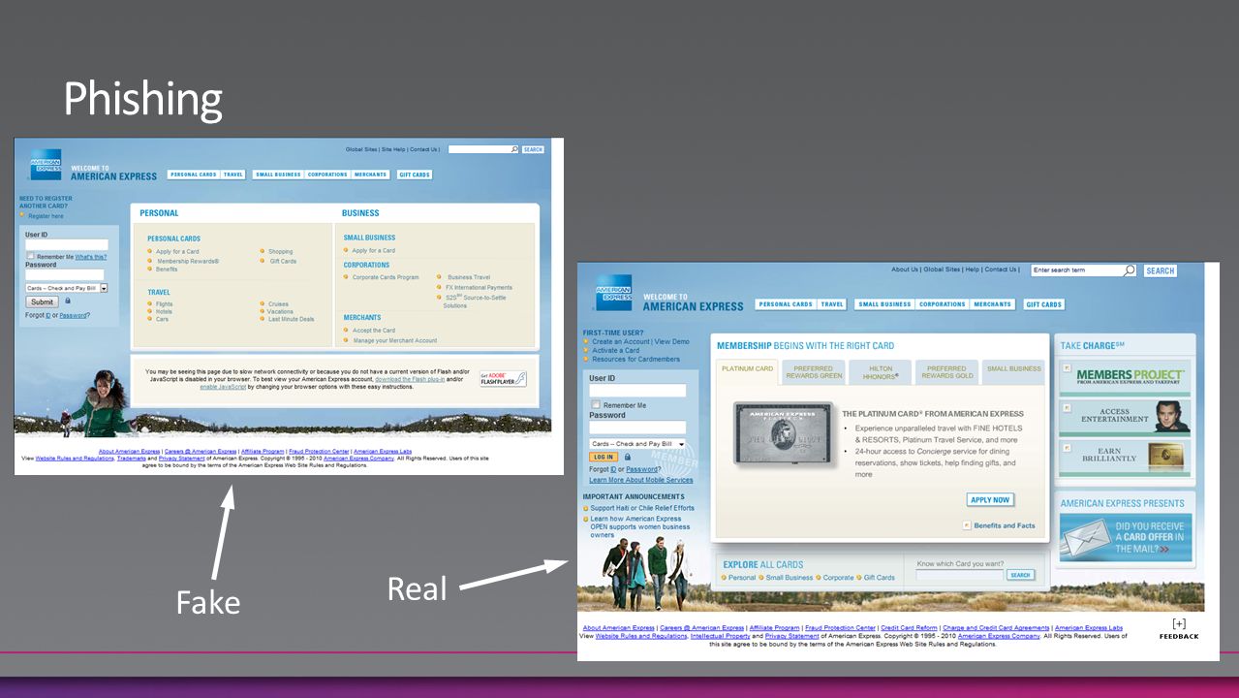
Task: Click the View Demo link
Action: click(672, 342)
